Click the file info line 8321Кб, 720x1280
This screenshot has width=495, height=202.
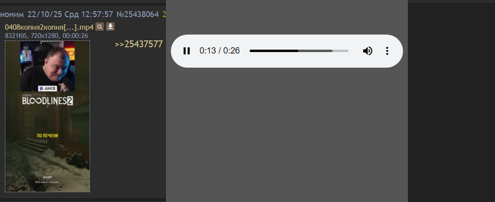click(x=46, y=36)
